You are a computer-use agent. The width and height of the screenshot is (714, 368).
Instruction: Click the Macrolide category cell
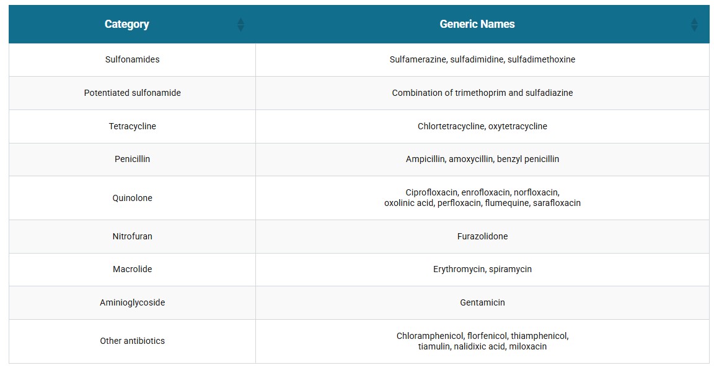132,269
